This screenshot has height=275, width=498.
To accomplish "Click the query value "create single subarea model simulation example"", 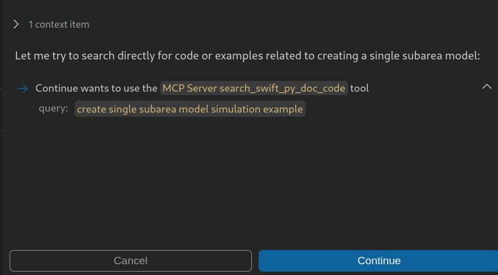I will click(190, 109).
